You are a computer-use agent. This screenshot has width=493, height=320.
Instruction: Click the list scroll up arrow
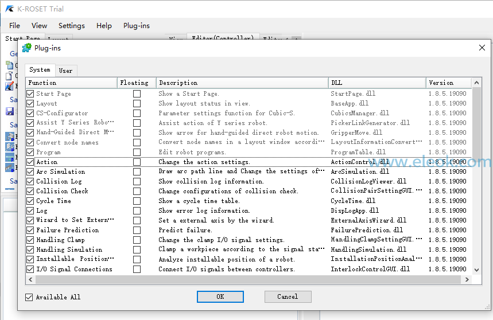(x=477, y=83)
